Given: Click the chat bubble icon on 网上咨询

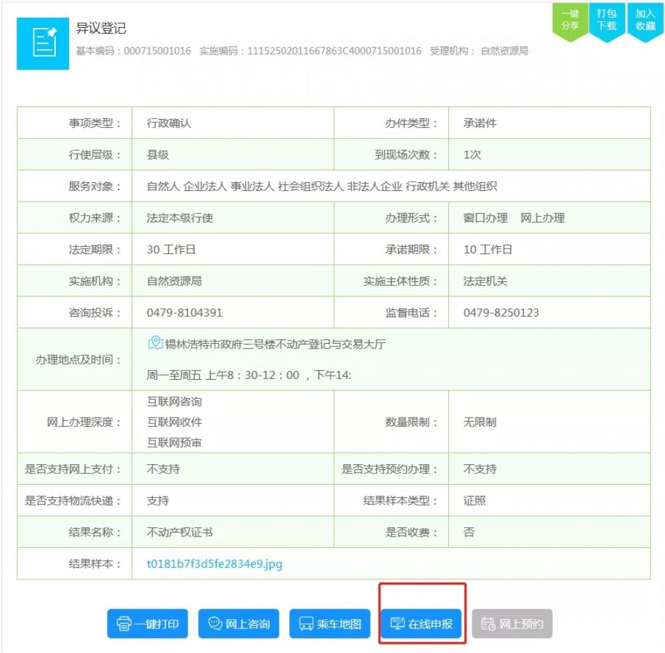Looking at the screenshot, I should coord(214,624).
